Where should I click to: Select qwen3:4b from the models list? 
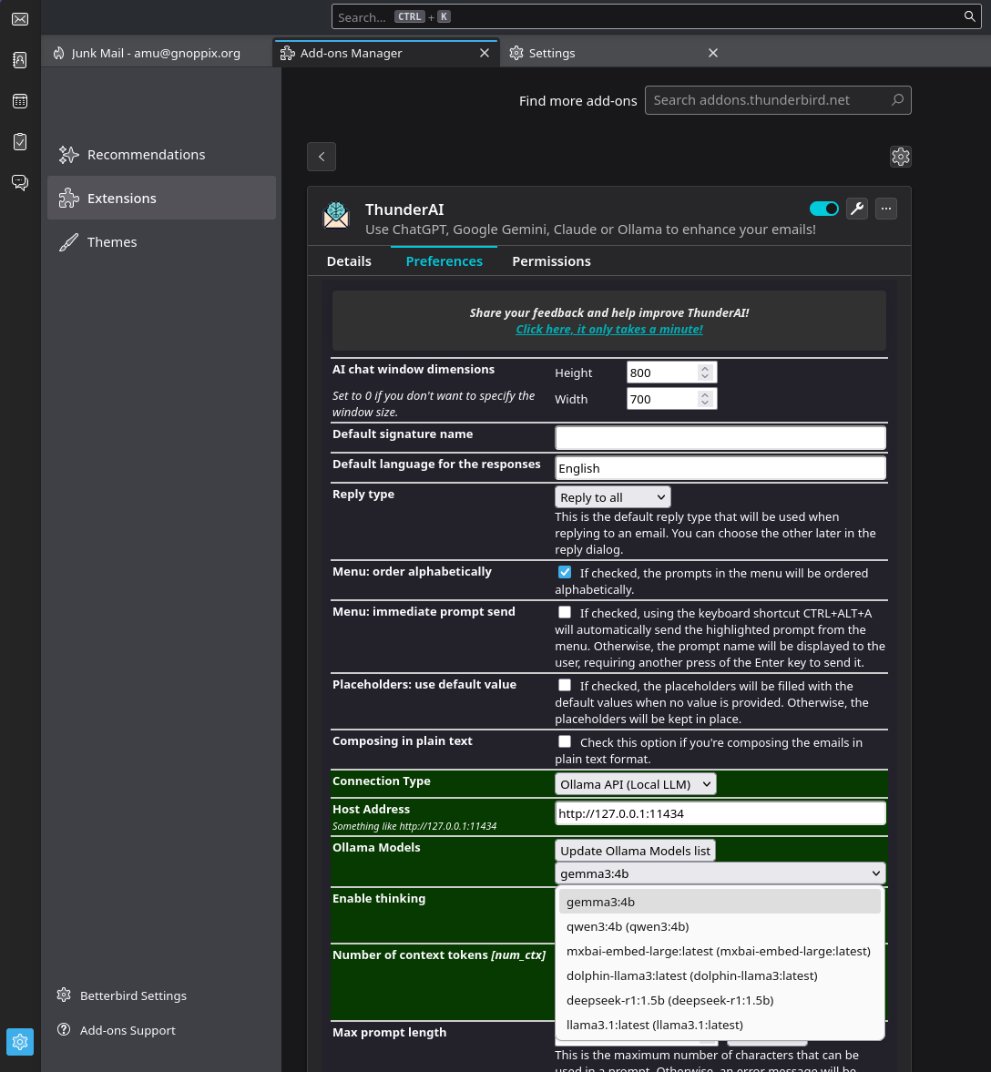pos(628,926)
